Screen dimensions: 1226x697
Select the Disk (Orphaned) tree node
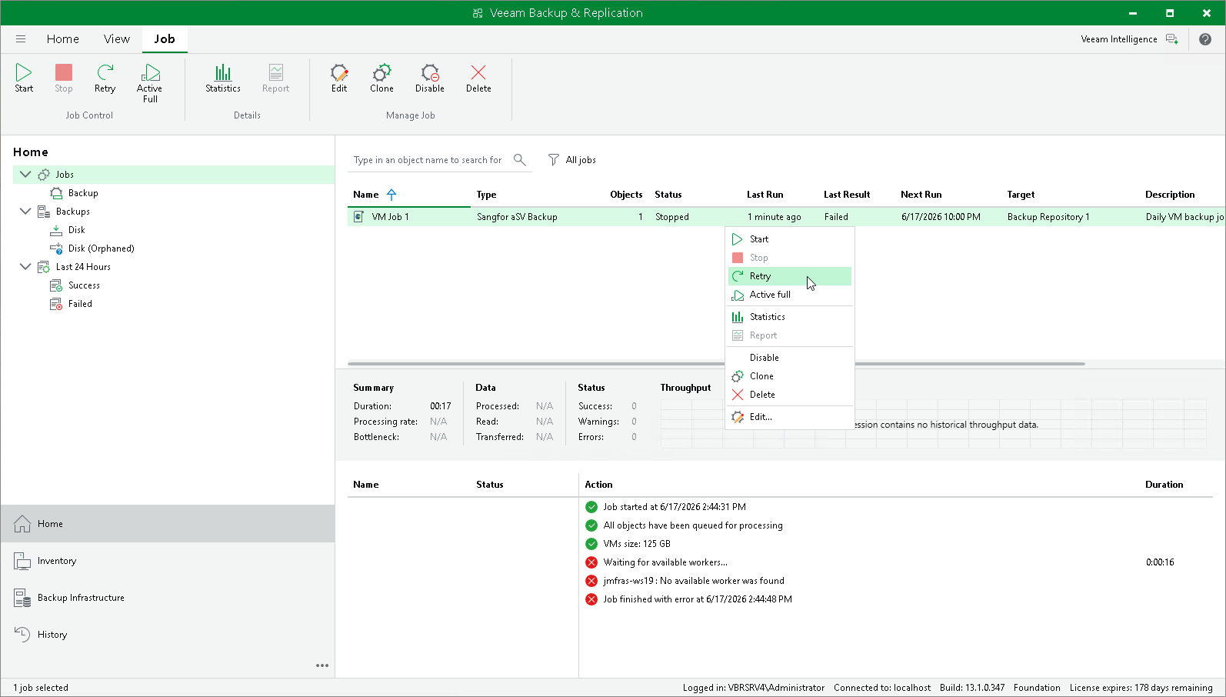(x=101, y=248)
